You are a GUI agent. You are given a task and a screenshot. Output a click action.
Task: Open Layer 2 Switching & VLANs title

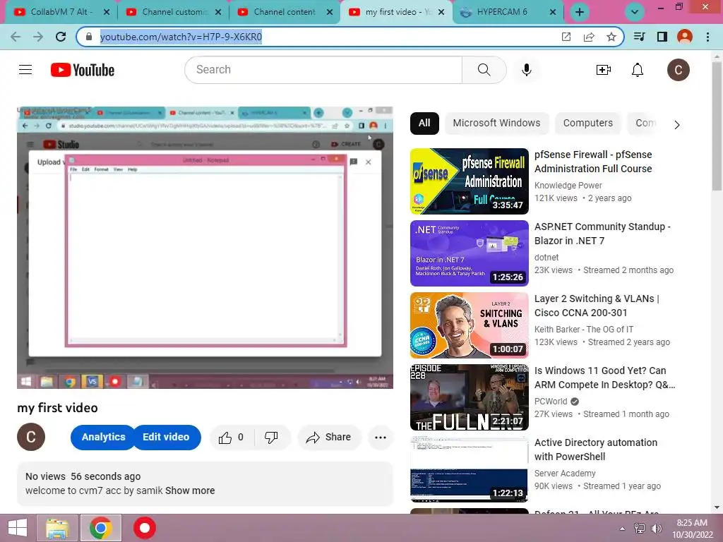click(597, 306)
